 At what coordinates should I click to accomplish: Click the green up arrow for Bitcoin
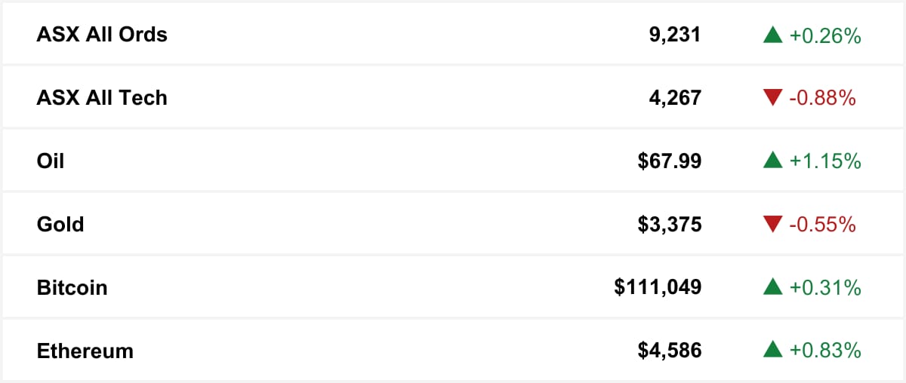pyautogui.click(x=772, y=287)
